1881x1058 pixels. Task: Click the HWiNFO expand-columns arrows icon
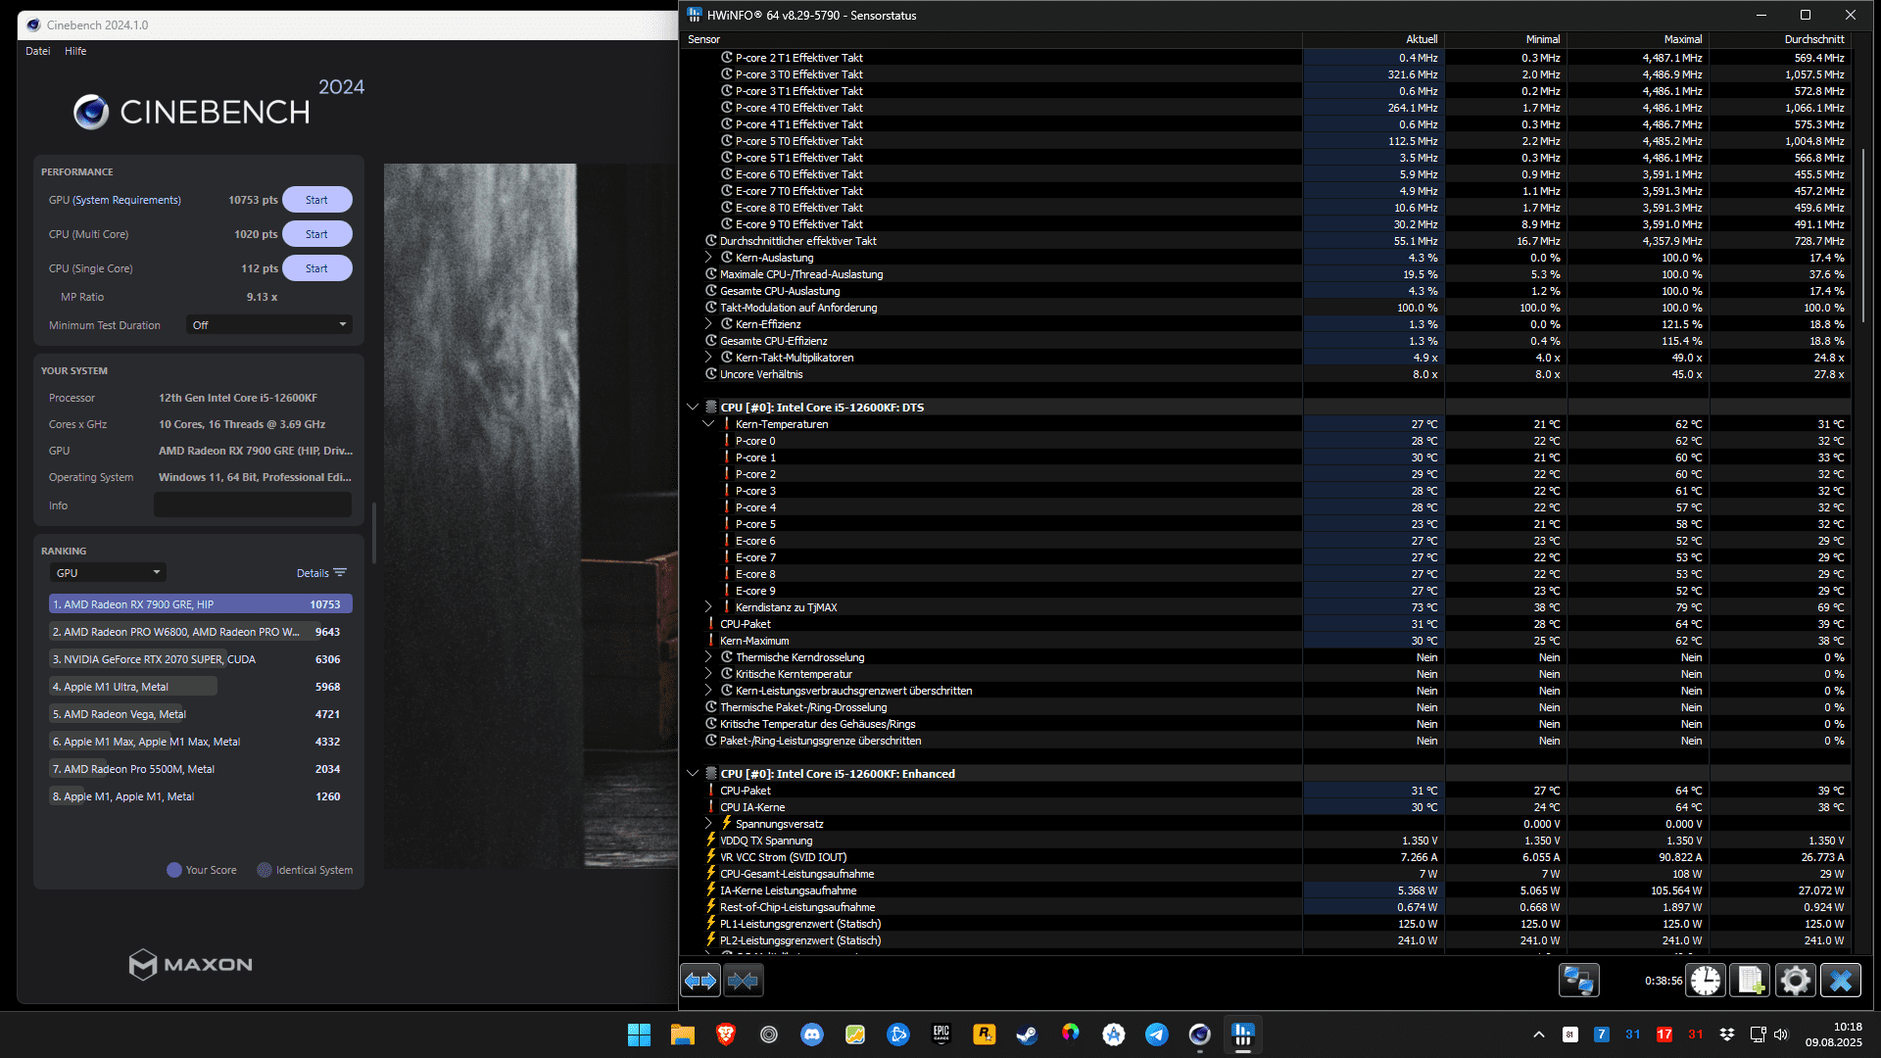click(700, 981)
